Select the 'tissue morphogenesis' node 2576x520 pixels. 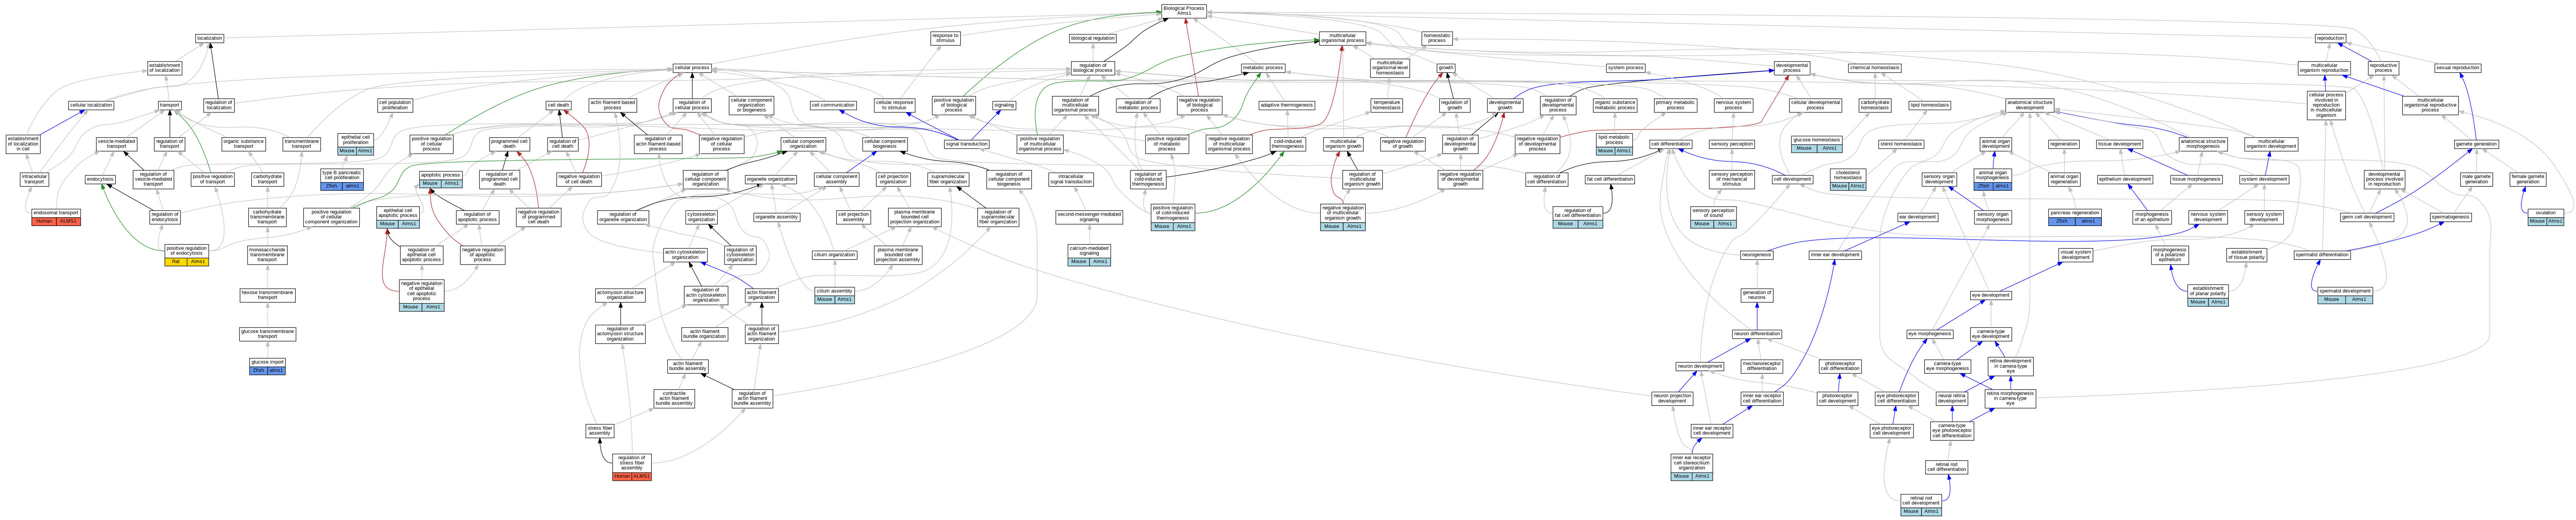(2196, 179)
